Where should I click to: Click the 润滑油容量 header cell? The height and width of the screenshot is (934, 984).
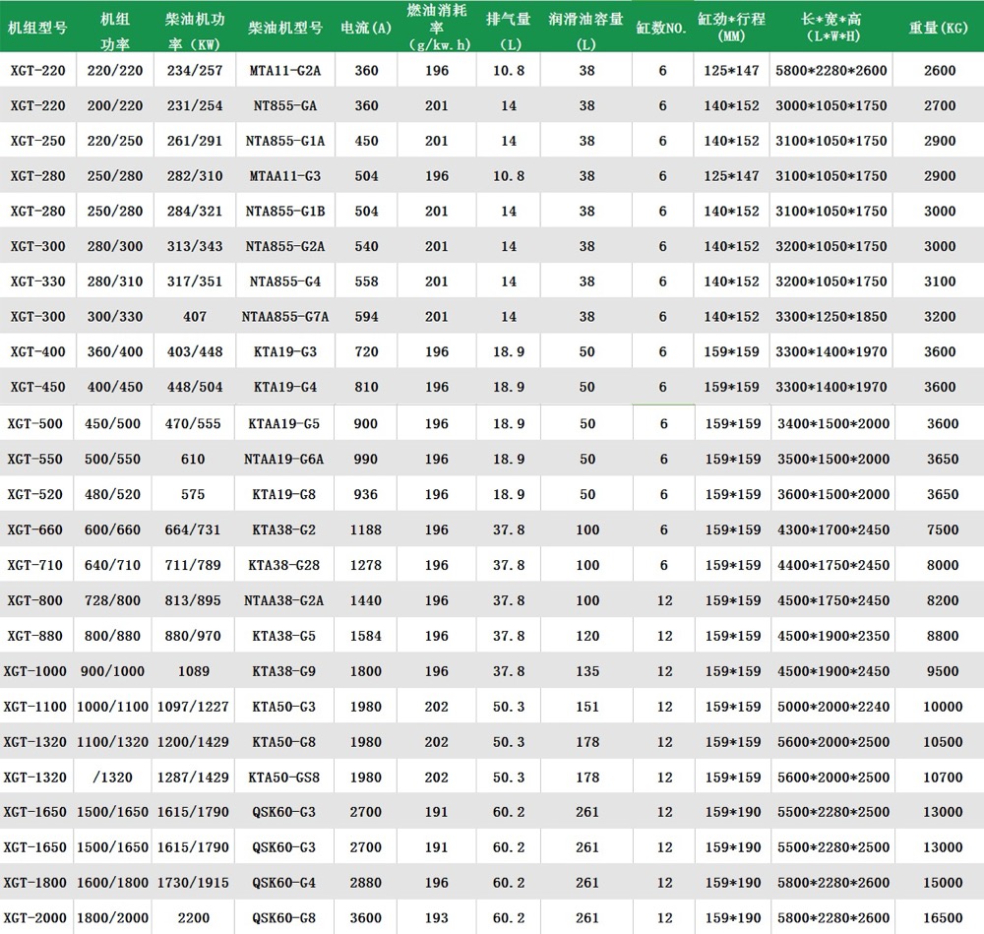click(586, 27)
